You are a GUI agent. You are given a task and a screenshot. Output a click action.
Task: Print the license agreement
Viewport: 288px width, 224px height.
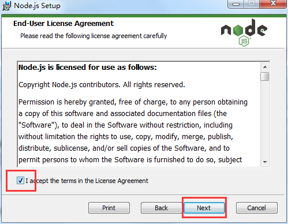click(109, 208)
